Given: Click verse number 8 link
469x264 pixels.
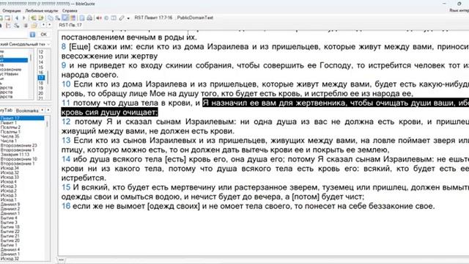Looking at the screenshot, I should 64,47.
